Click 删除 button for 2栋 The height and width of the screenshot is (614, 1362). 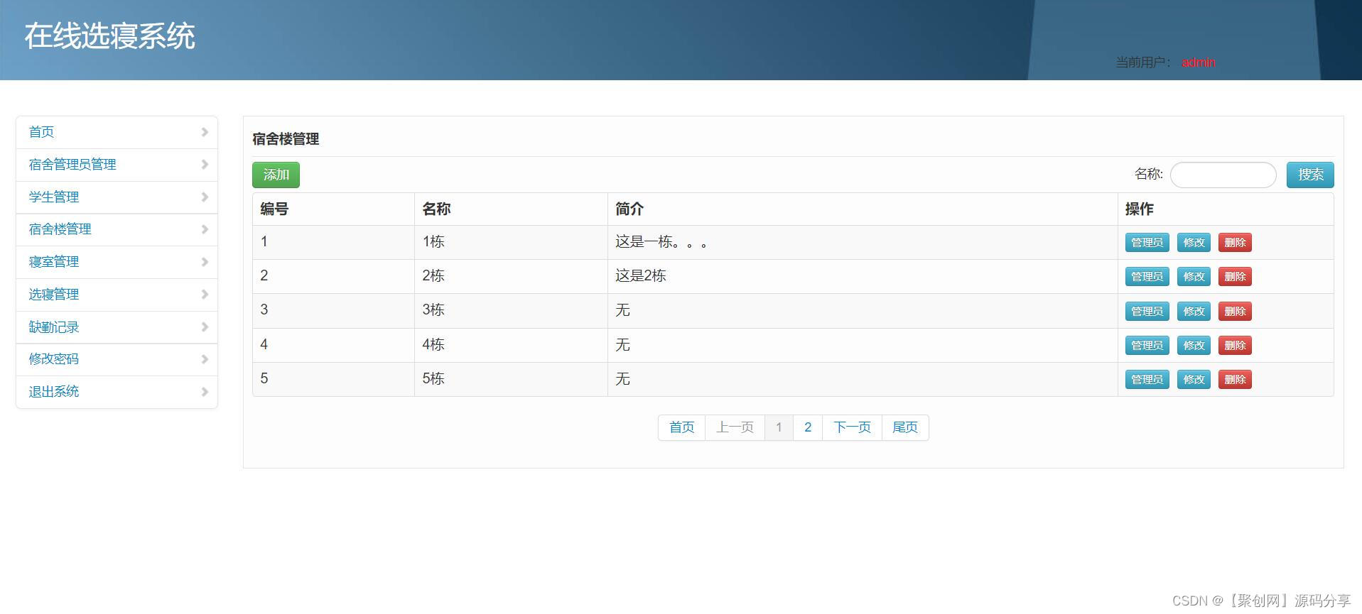tap(1235, 277)
